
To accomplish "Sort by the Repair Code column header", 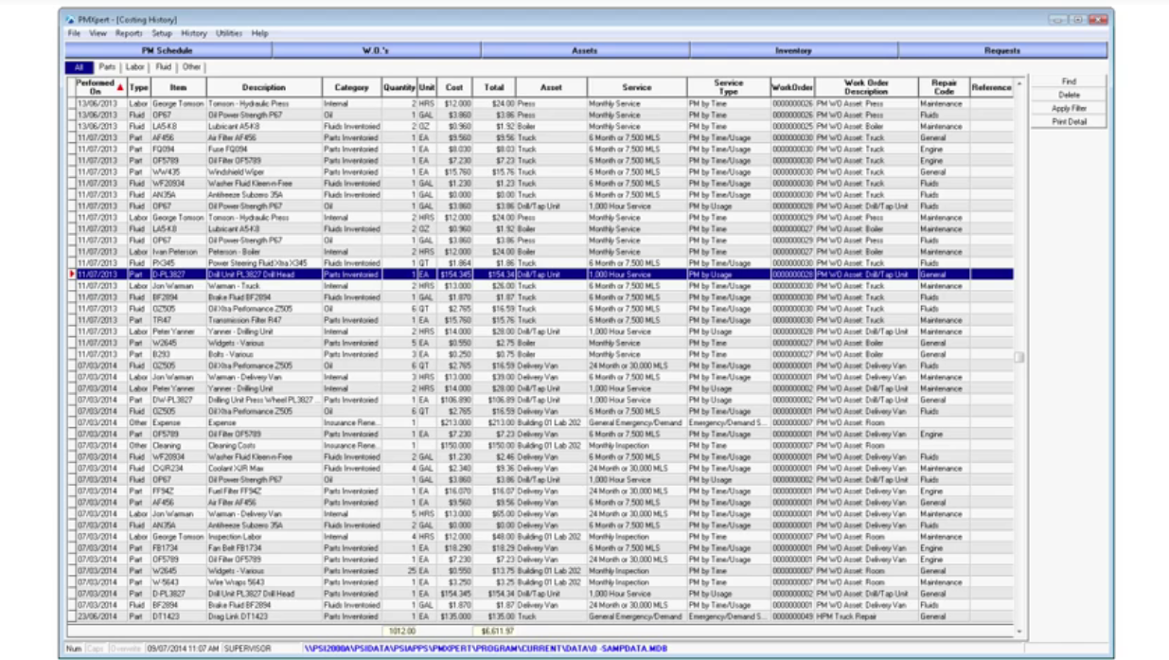I will [944, 87].
